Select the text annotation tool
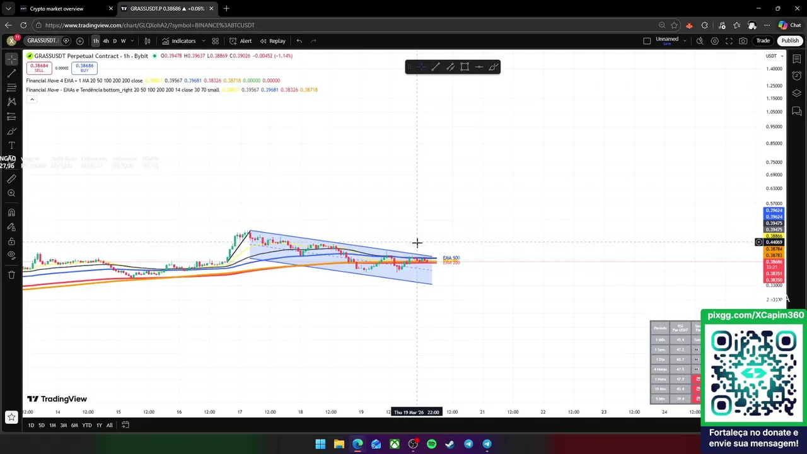 (x=11, y=146)
